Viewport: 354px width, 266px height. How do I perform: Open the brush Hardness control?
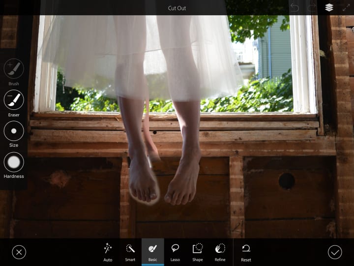point(14,162)
